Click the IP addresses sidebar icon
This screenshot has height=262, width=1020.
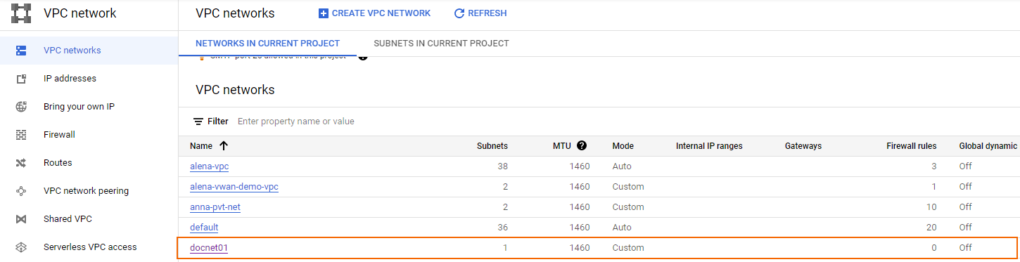[21, 79]
